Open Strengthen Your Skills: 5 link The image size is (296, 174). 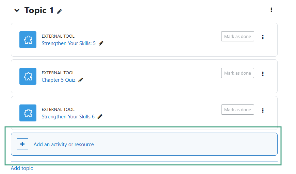point(68,43)
